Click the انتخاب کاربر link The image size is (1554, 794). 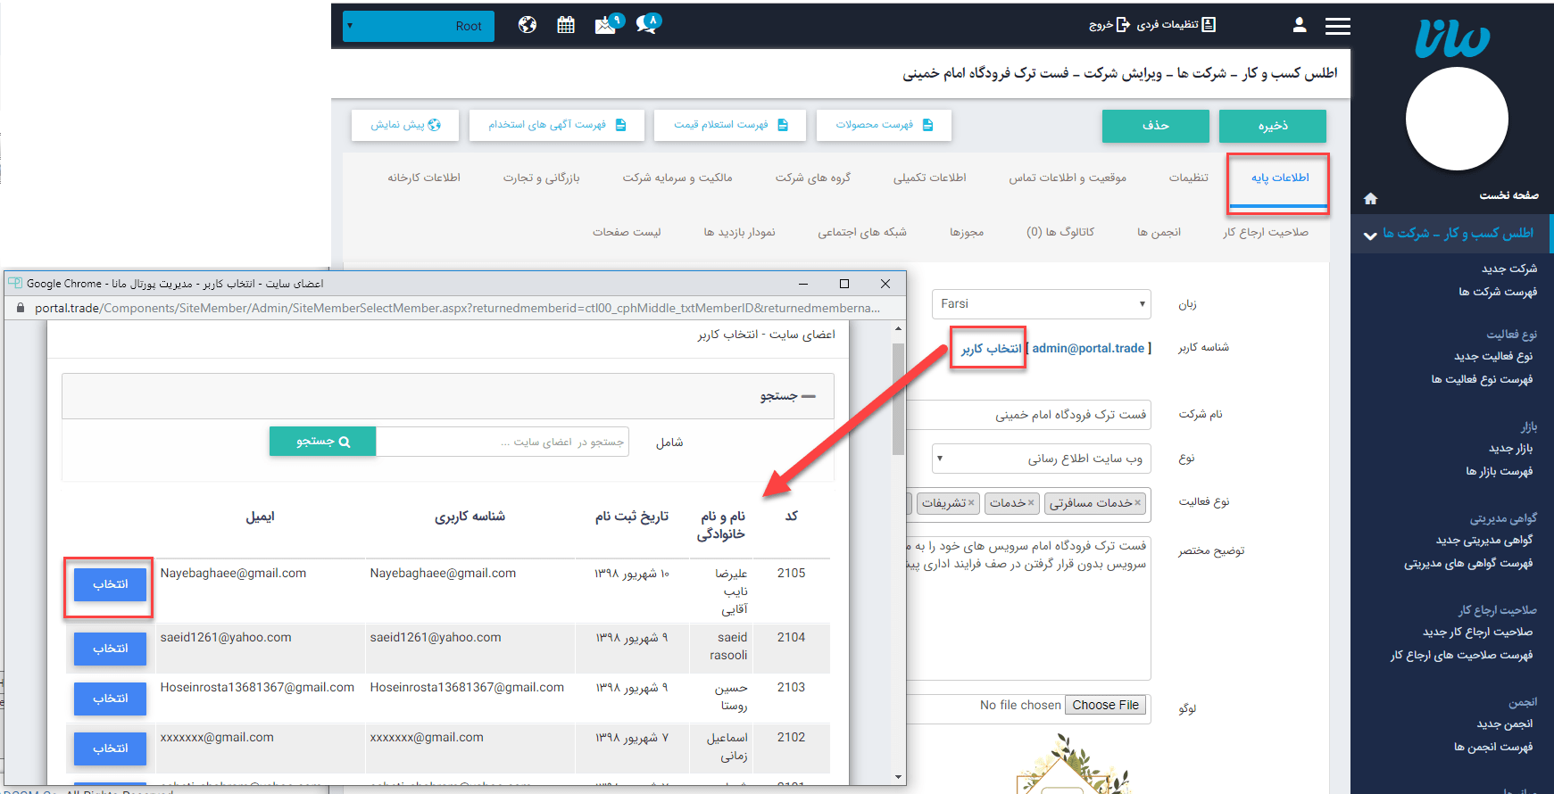coord(991,349)
